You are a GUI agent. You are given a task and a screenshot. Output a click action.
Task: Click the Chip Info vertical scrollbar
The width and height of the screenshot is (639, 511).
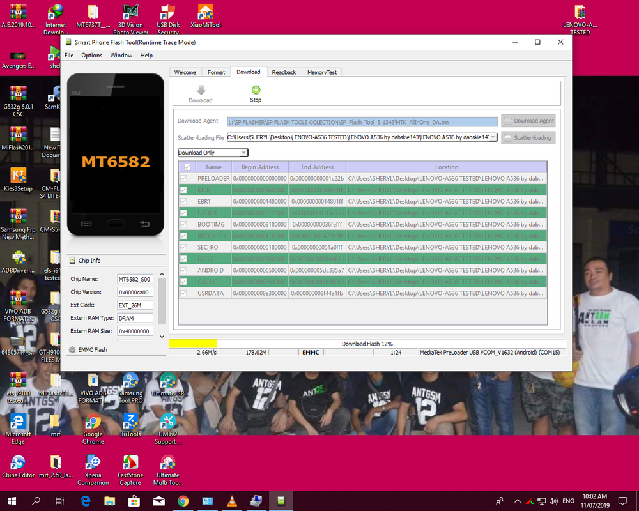pyautogui.click(x=162, y=301)
